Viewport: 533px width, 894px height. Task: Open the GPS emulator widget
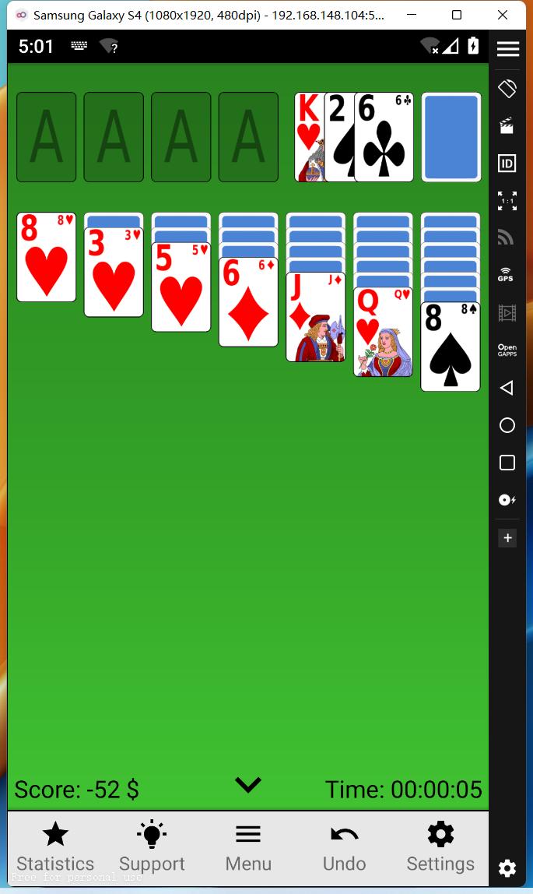pyautogui.click(x=506, y=274)
